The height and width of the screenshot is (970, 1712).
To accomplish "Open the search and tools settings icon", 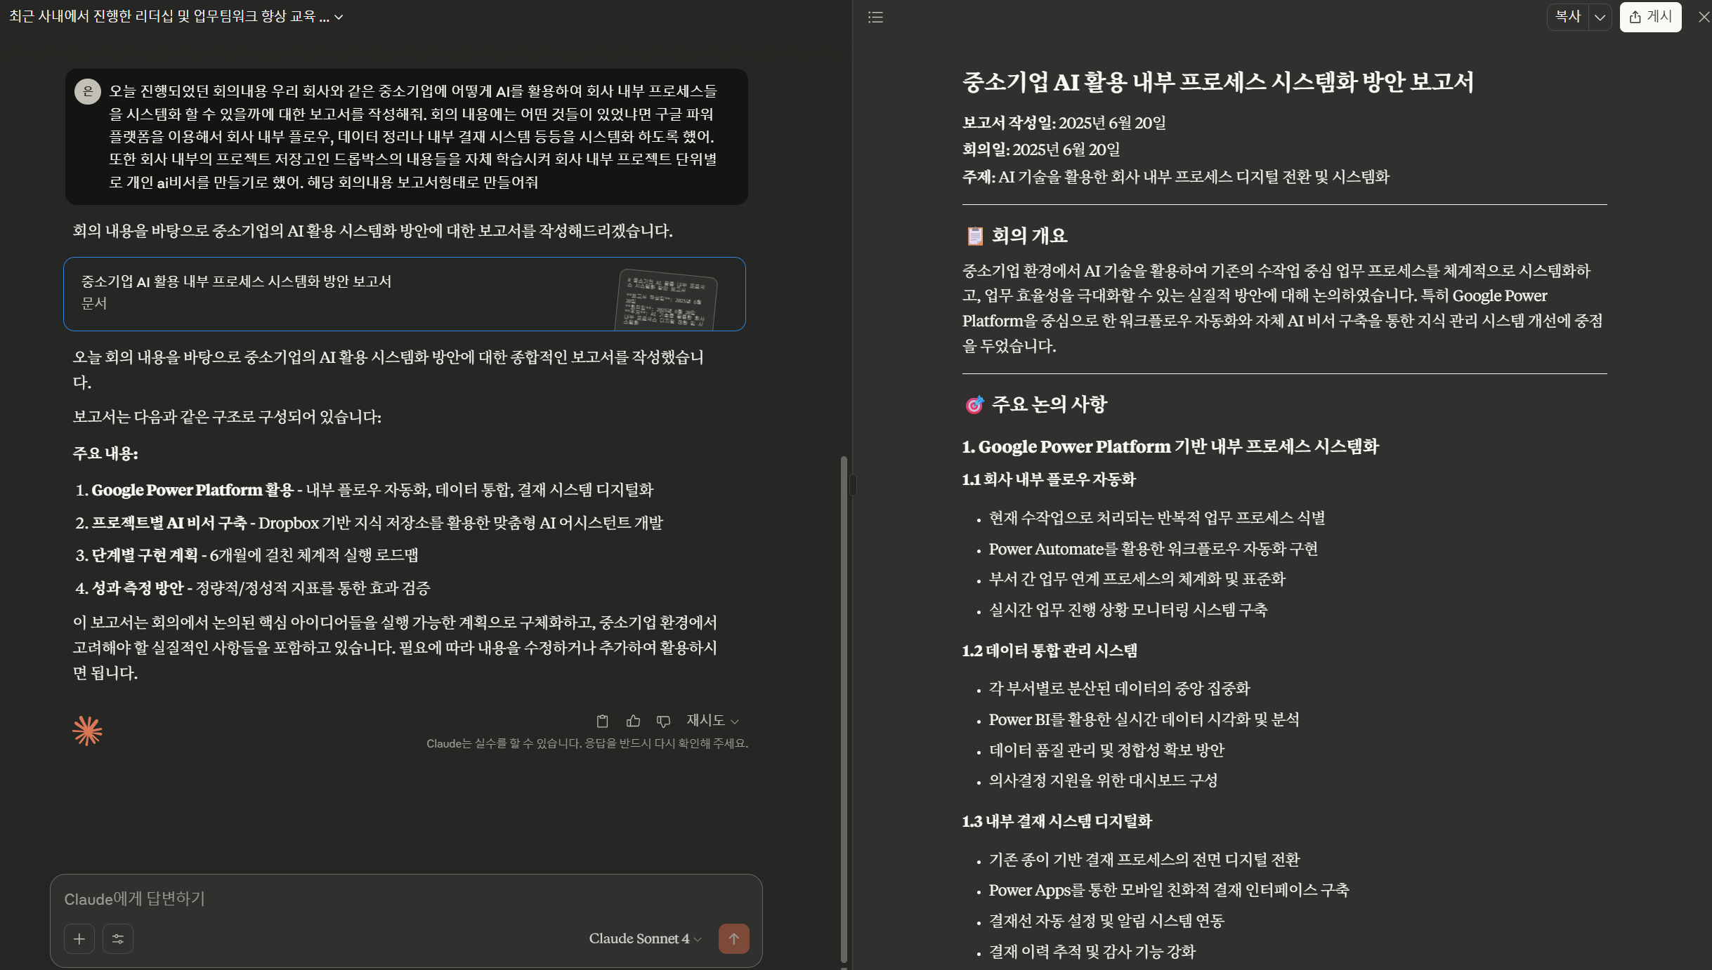I will pos(118,939).
